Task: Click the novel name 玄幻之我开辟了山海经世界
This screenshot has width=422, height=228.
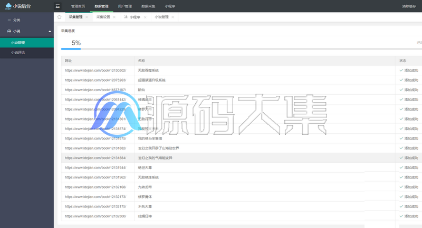Action: tap(159, 148)
